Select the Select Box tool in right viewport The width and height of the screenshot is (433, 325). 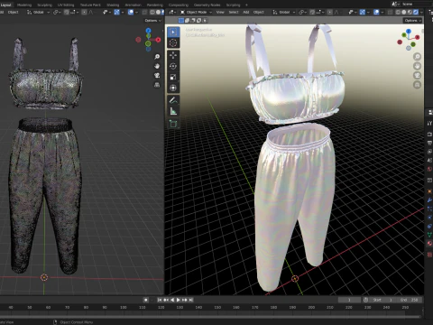(x=173, y=32)
